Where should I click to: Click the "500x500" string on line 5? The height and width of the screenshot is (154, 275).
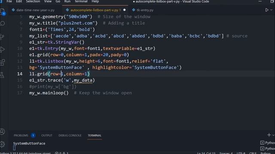[78, 17]
